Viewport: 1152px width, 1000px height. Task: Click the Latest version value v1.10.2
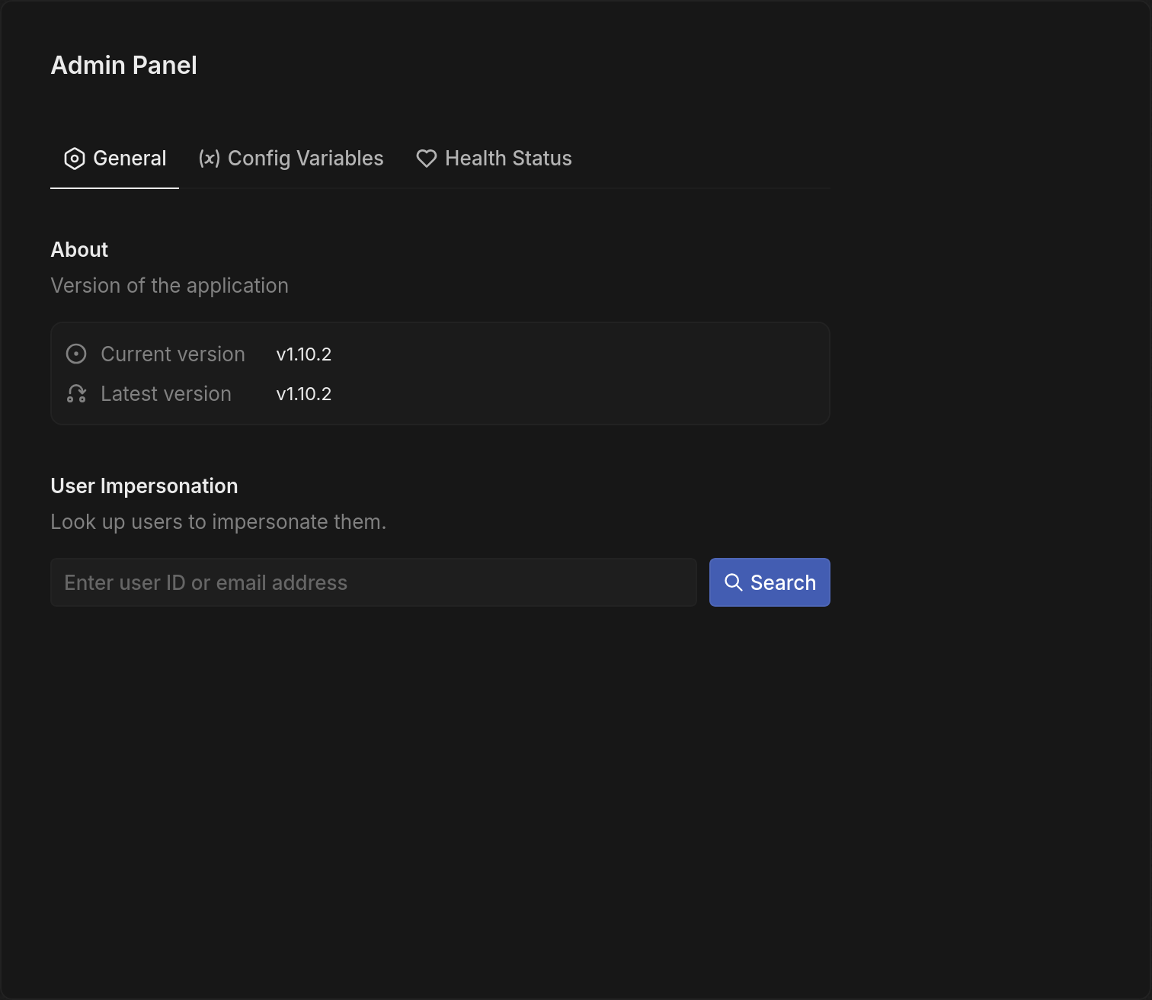coord(303,394)
